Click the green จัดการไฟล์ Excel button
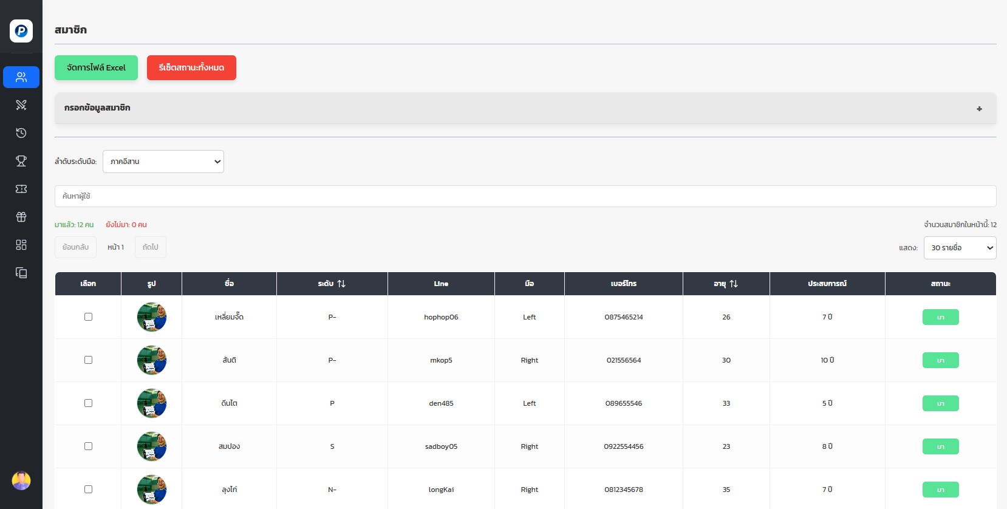 point(96,67)
